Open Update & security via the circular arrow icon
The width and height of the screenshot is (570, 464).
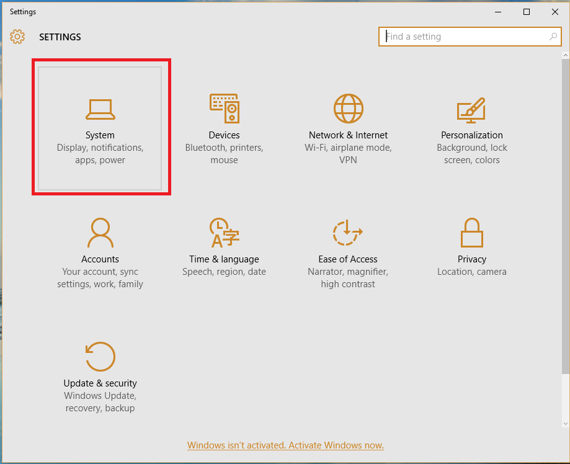tap(100, 356)
